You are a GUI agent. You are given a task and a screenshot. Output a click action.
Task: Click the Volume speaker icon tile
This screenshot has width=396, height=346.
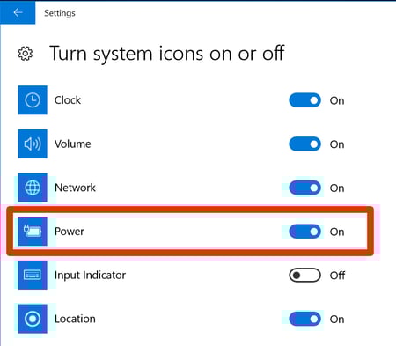[x=33, y=144]
